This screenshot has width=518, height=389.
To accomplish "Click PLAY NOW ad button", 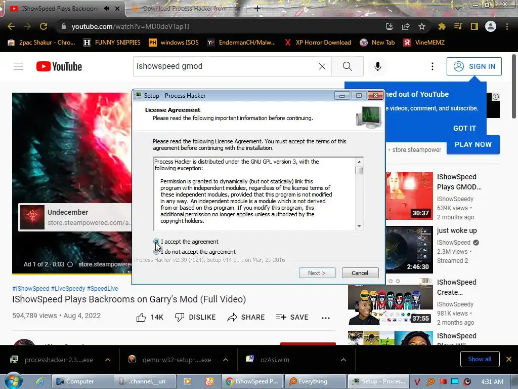I will pos(473,144).
